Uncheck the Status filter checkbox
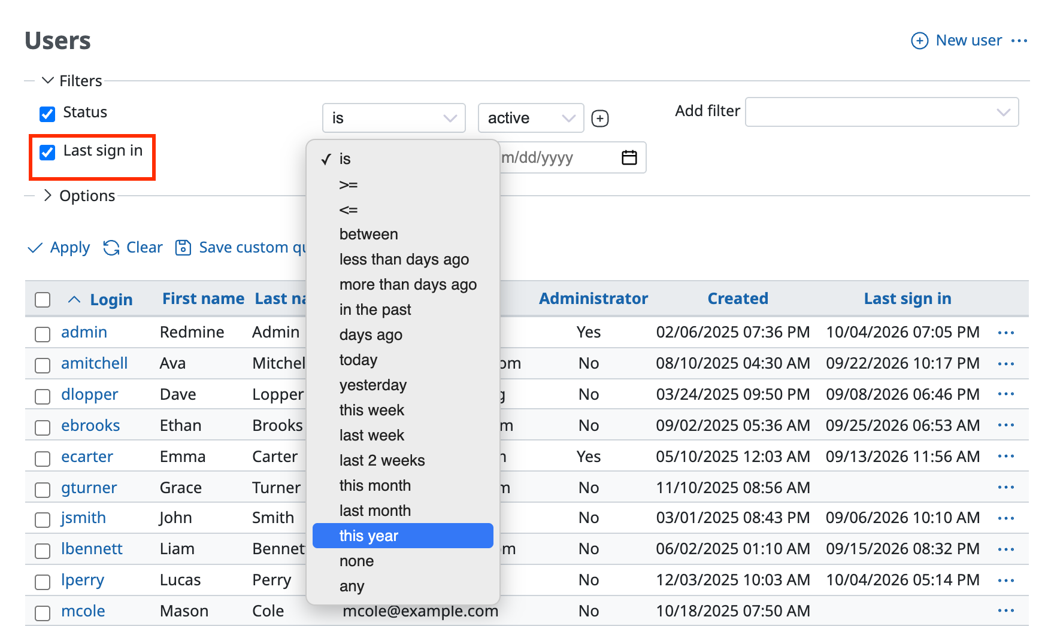Viewport: 1054px width, 626px height. pos(47,114)
